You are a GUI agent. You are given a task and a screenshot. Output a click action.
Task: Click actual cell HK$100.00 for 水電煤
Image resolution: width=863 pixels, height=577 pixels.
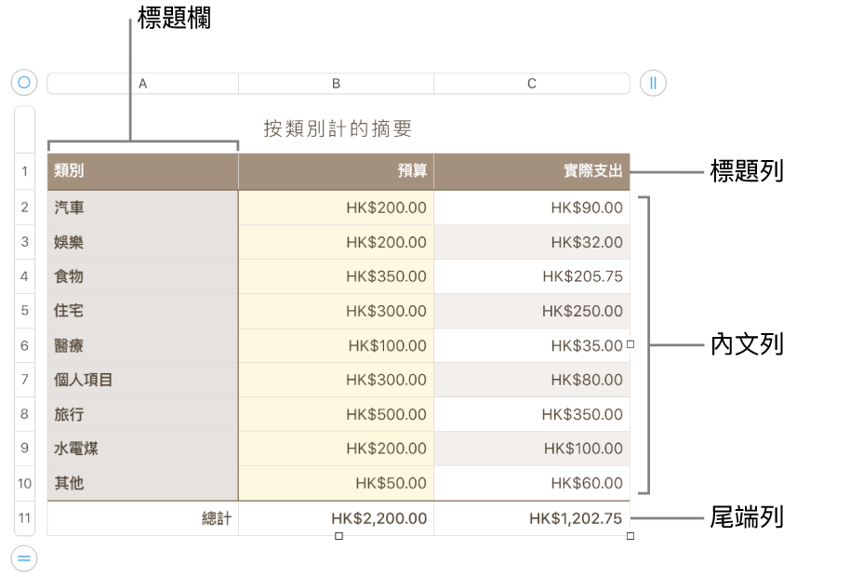coord(532,449)
